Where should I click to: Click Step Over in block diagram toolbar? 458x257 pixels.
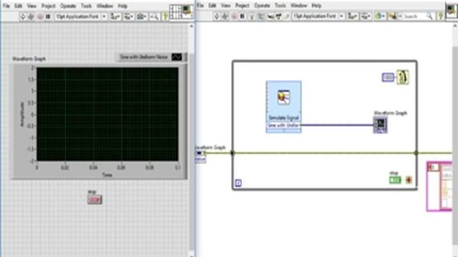point(278,16)
